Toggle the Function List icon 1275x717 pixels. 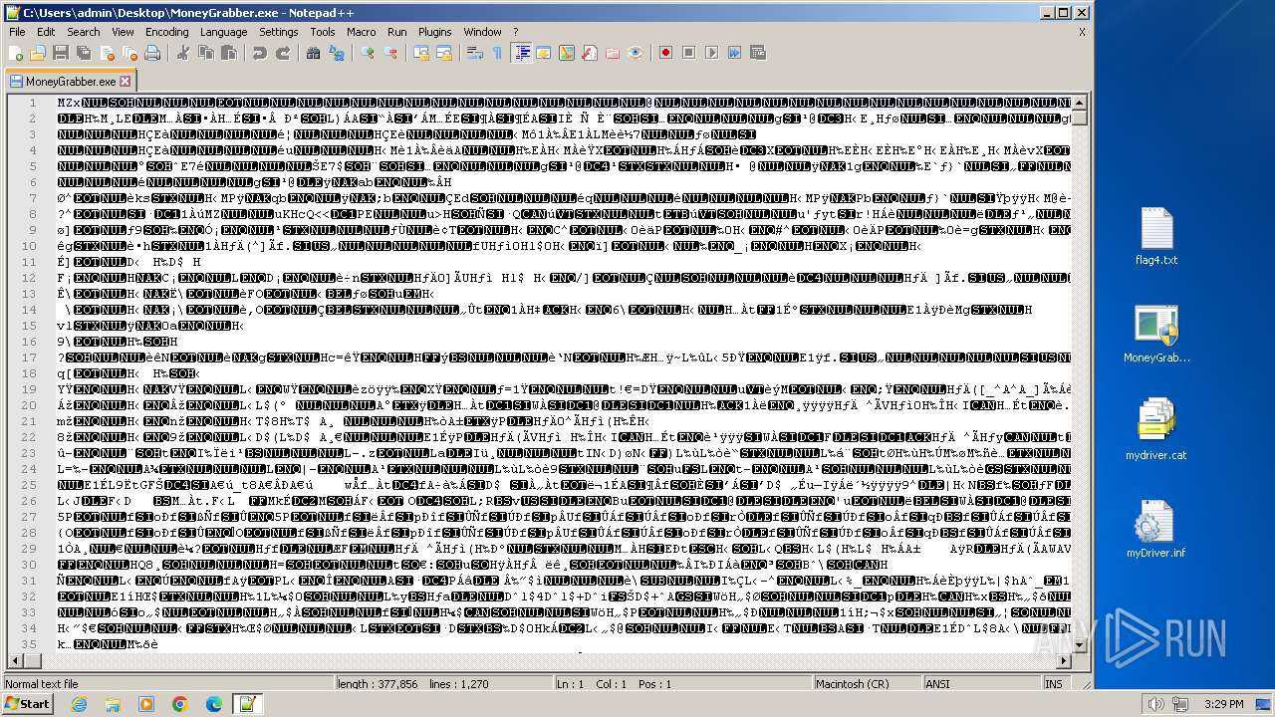tap(590, 53)
